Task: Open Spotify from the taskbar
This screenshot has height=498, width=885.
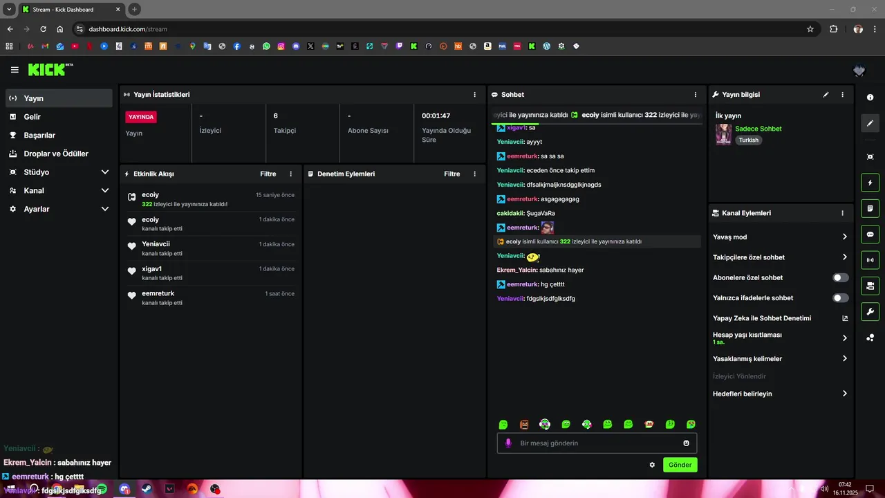Action: click(x=102, y=489)
